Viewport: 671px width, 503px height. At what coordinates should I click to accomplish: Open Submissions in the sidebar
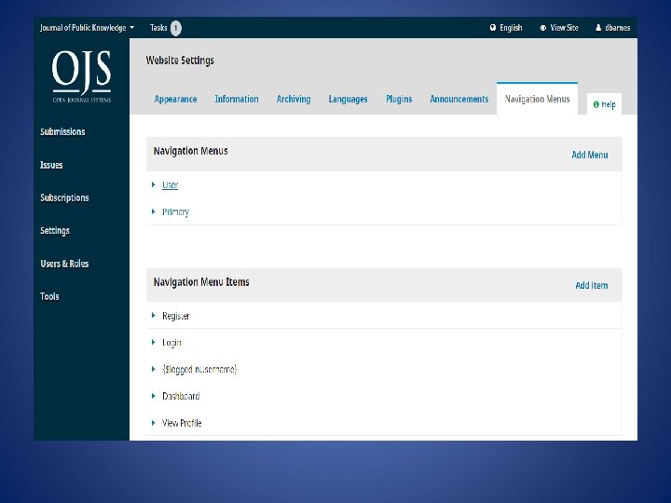click(x=62, y=131)
